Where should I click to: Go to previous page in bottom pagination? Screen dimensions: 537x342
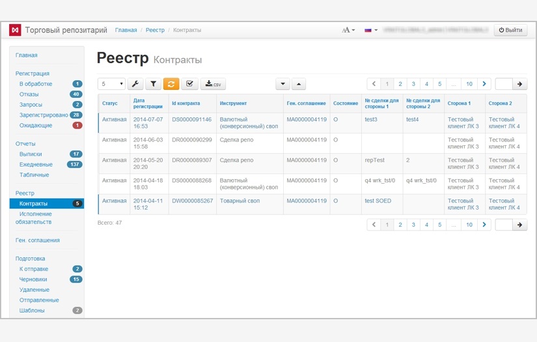374,225
